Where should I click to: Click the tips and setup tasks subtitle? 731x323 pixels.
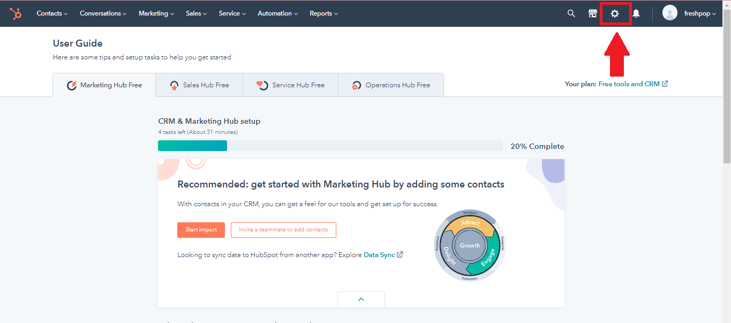pyautogui.click(x=142, y=57)
